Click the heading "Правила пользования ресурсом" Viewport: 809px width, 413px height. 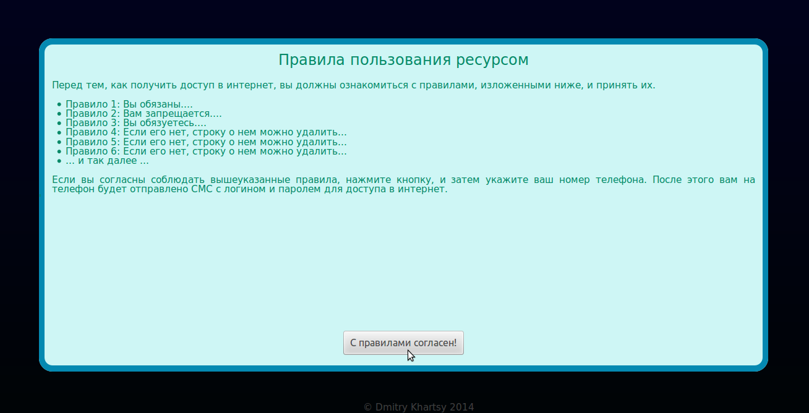click(403, 60)
